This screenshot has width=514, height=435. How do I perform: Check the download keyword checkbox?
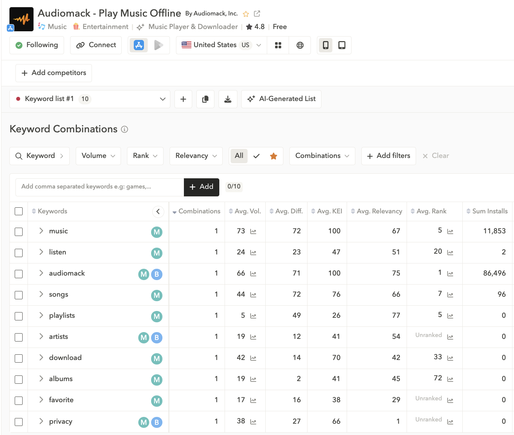[x=19, y=358]
